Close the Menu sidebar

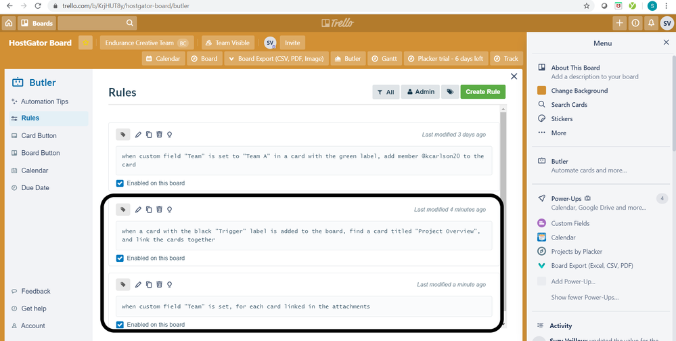click(x=666, y=42)
